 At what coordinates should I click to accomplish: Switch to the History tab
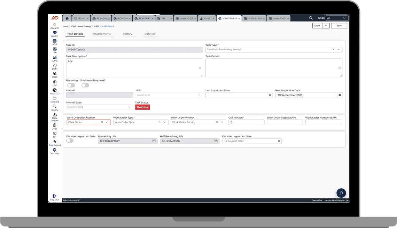(x=127, y=34)
